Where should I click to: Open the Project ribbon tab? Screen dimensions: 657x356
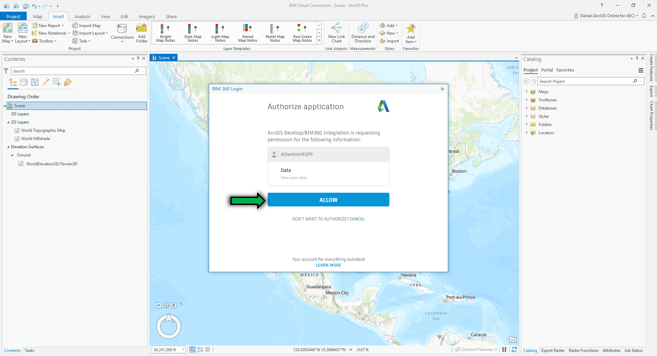[x=13, y=16]
